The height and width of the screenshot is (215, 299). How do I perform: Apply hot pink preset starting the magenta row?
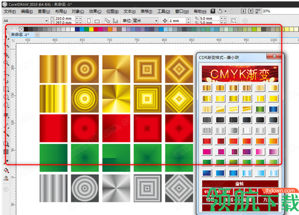[207, 152]
